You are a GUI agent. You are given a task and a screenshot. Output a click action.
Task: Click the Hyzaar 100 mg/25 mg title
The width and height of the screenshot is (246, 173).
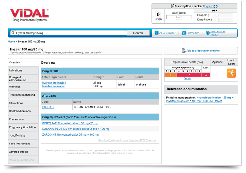click(27, 49)
